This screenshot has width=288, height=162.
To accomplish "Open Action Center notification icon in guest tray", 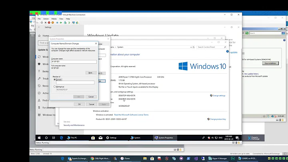I will coord(237,138).
